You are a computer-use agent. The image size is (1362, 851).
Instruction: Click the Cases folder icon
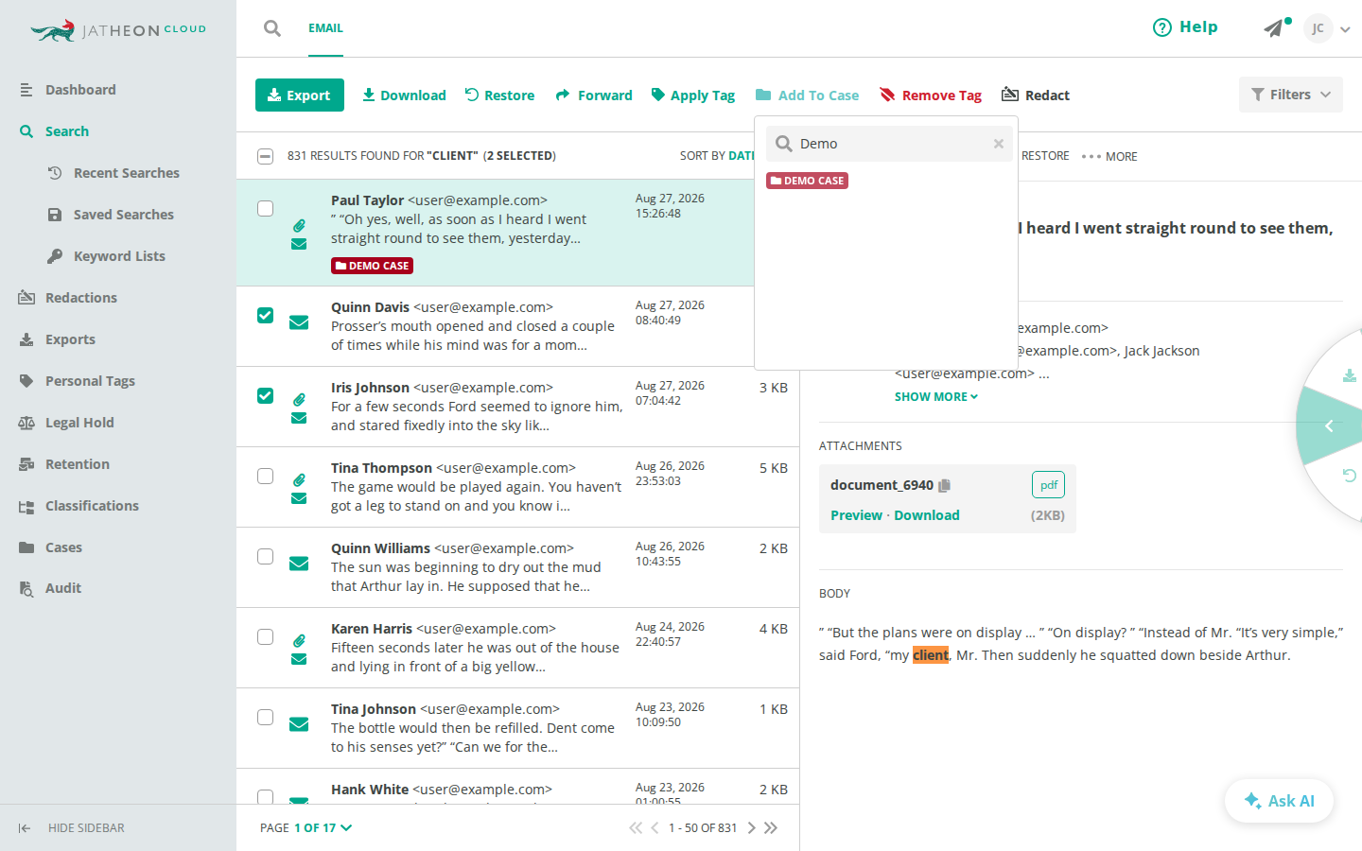(26, 547)
